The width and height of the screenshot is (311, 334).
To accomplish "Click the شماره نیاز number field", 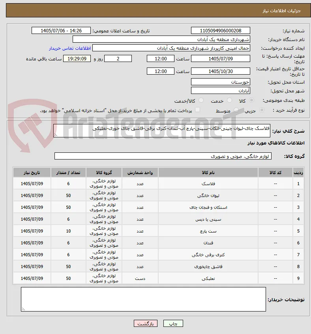I will pos(221,31).
